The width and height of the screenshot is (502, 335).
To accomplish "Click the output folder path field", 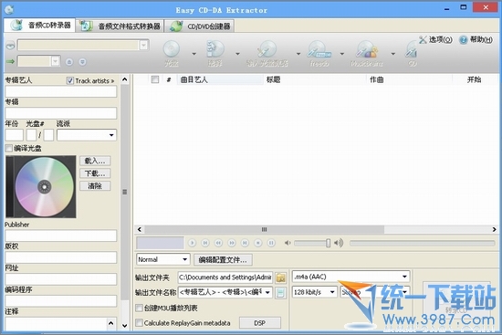I will coord(225,277).
